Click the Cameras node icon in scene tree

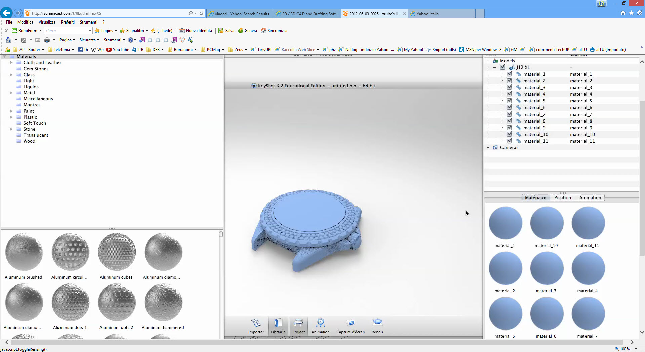(x=495, y=148)
